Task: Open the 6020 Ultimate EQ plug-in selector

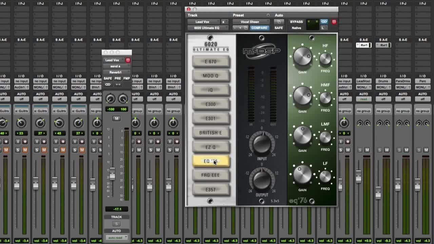Action: [207, 28]
